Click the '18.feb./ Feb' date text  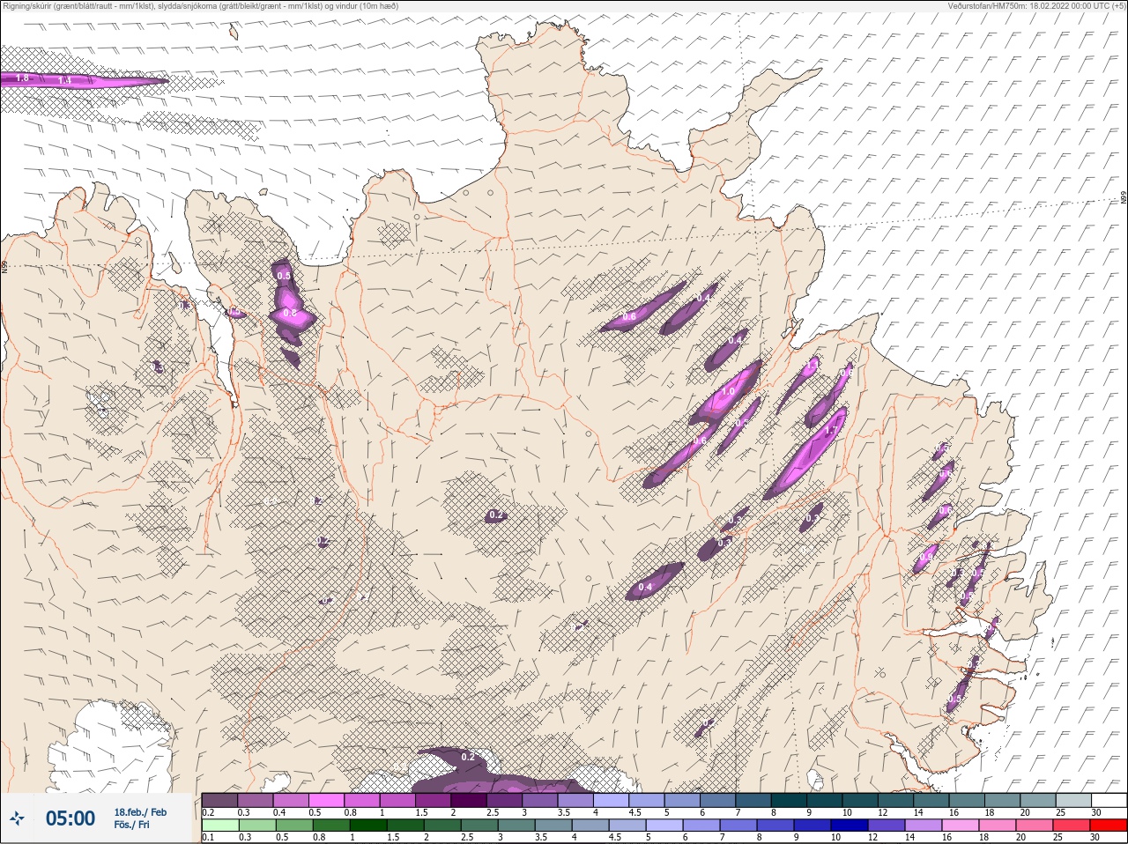tap(140, 812)
